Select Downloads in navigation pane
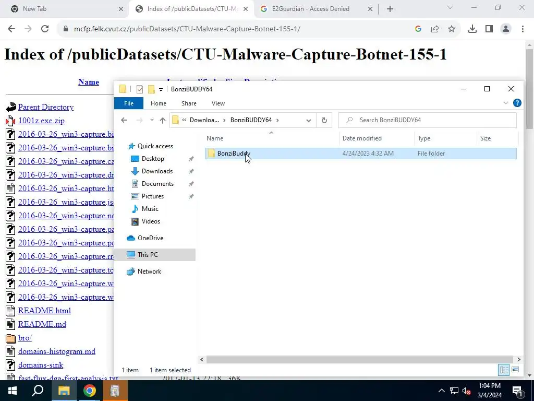The height and width of the screenshot is (401, 534). (157, 171)
